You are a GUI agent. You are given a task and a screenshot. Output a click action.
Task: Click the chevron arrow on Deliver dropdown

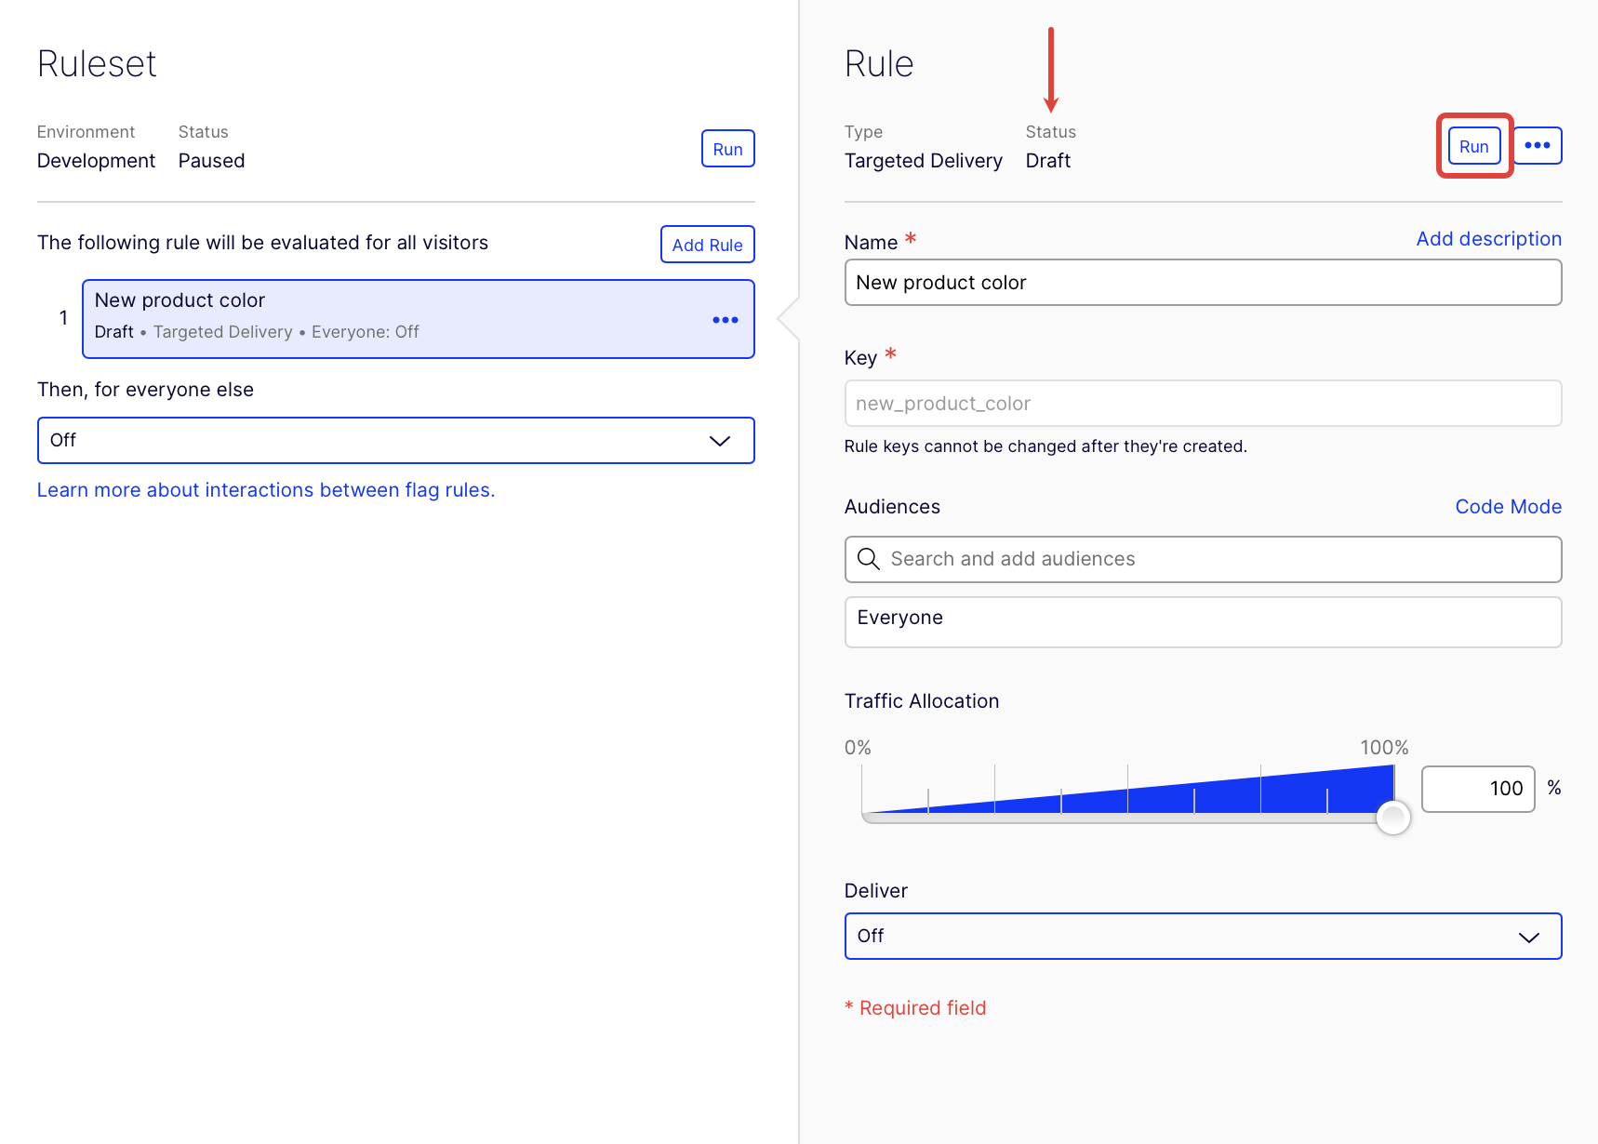tap(1528, 937)
